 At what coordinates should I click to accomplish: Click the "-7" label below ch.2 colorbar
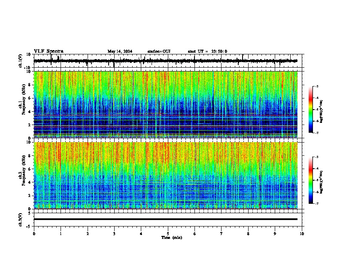(316, 203)
